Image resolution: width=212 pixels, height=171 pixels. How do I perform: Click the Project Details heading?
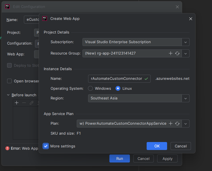[56, 32]
